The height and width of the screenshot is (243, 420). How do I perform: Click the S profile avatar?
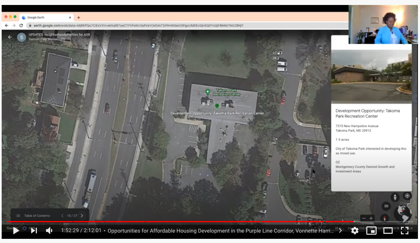[x=22, y=37]
